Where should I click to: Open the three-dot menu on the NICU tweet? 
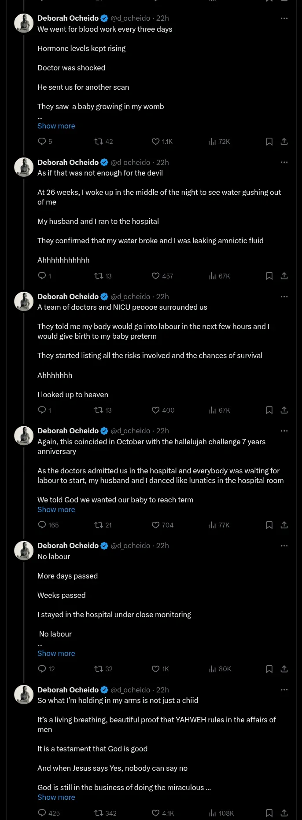(x=284, y=297)
